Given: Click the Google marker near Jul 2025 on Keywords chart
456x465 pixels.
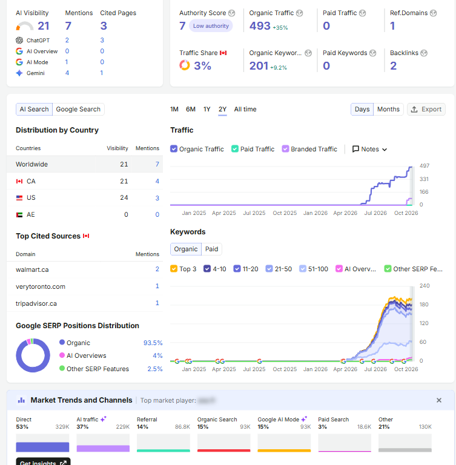Looking at the screenshot, I should point(260,361).
